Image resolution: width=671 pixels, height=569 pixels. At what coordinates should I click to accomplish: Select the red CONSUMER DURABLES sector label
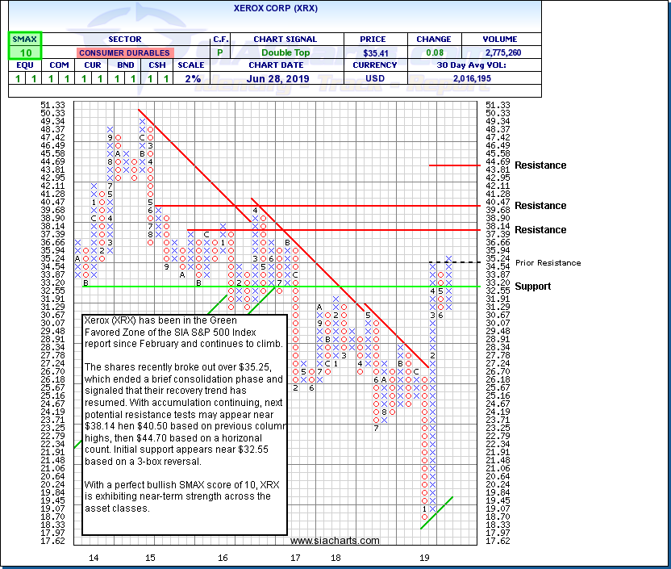coord(124,52)
